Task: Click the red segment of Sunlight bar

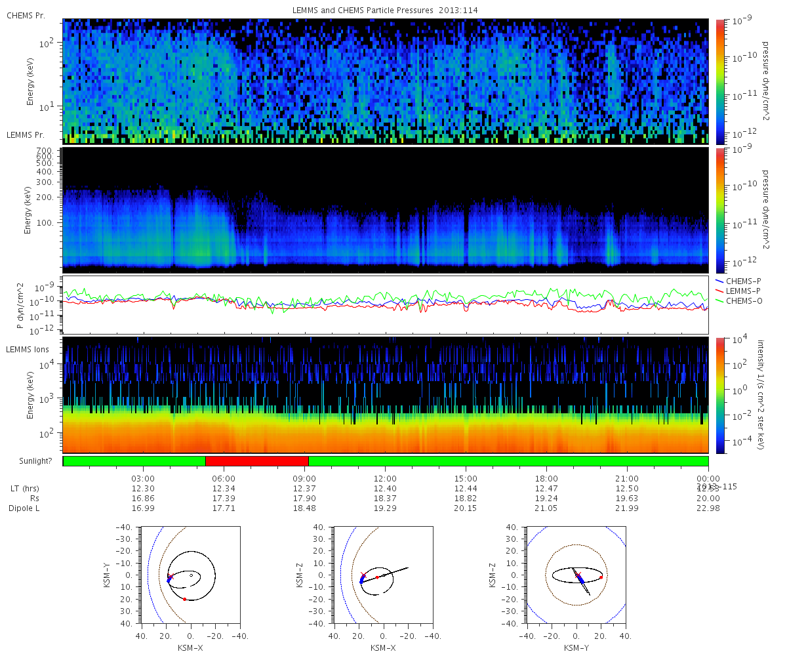Action: (x=257, y=461)
